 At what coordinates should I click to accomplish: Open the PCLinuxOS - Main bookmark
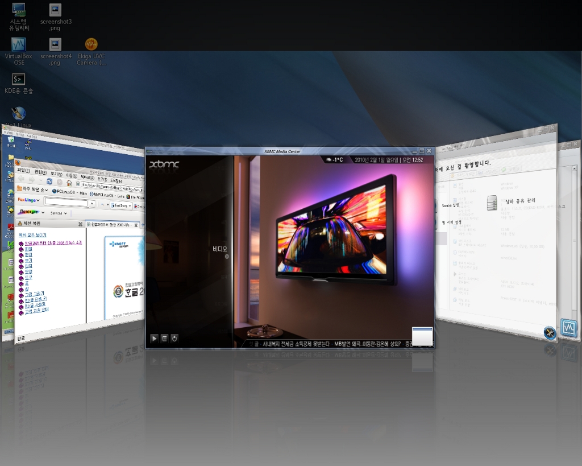pyautogui.click(x=69, y=192)
